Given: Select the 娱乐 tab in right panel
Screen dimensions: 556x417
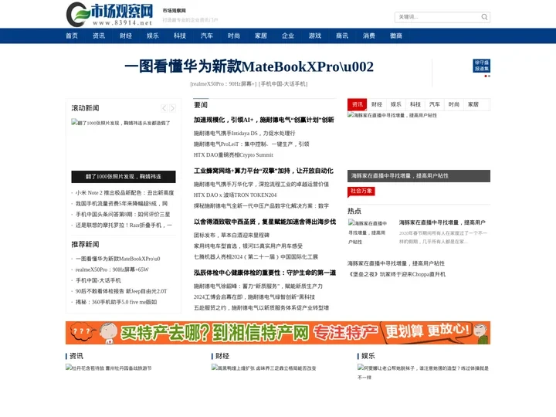Looking at the screenshot, I should (x=396, y=104).
